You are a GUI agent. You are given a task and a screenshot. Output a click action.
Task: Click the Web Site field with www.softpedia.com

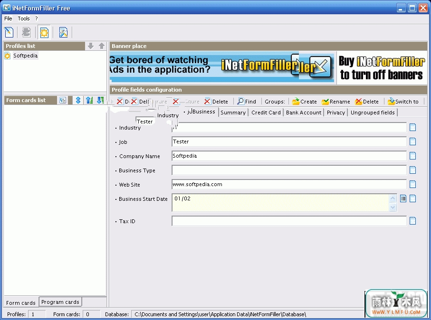(x=289, y=184)
